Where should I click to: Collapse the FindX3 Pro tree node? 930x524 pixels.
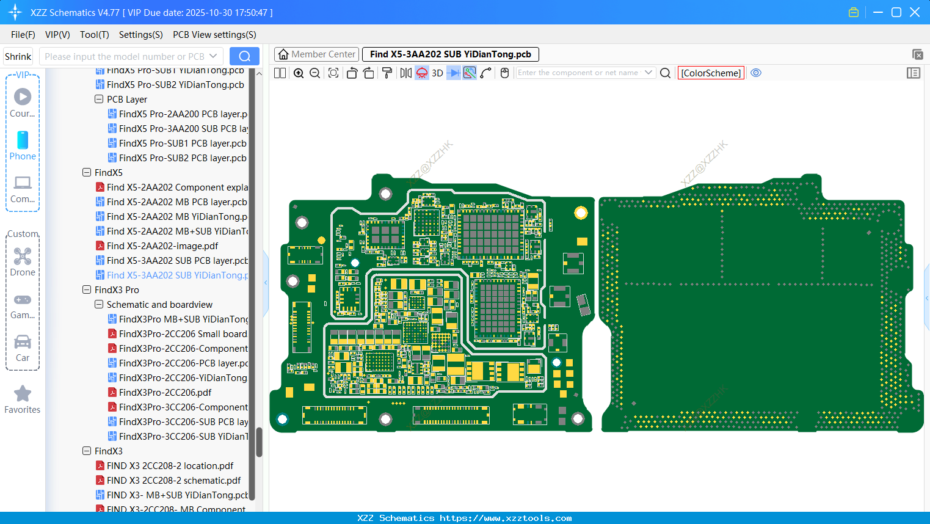pos(87,290)
